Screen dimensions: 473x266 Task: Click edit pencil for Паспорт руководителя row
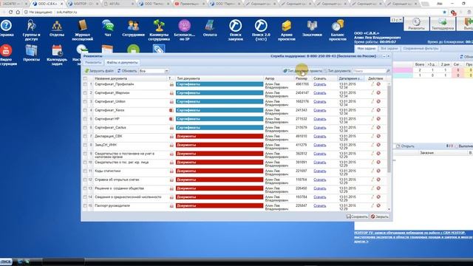372,205
